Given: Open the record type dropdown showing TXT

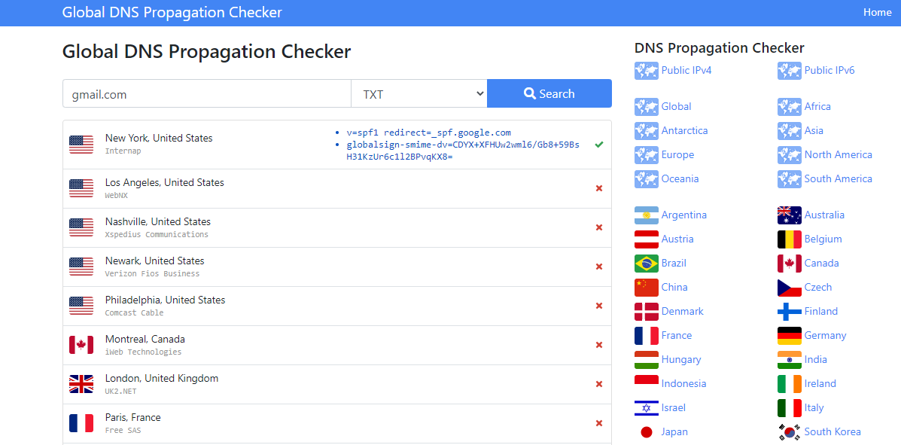Looking at the screenshot, I should pyautogui.click(x=419, y=93).
